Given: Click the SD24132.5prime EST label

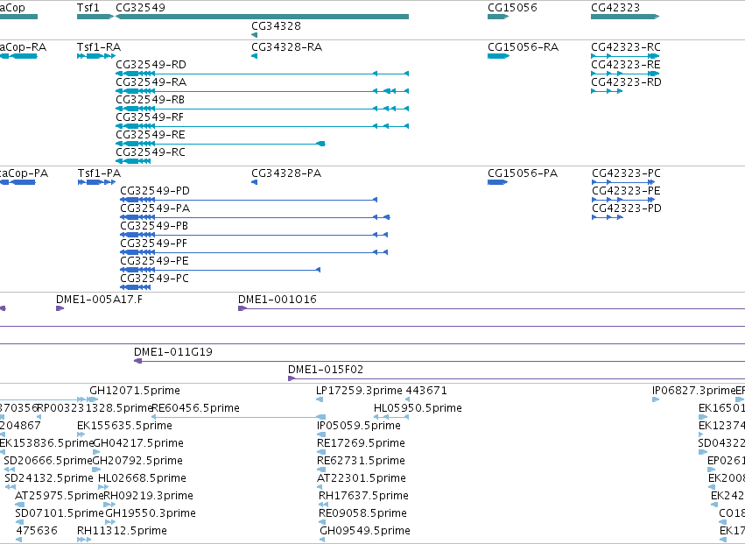Looking at the screenshot, I should 49,478.
